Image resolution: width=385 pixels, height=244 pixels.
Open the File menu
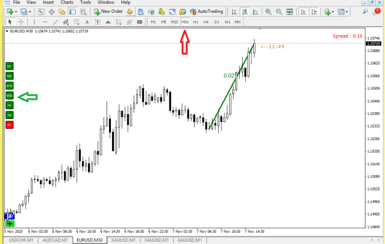pyautogui.click(x=17, y=2)
